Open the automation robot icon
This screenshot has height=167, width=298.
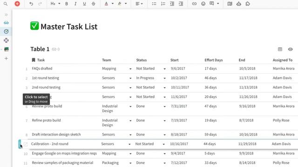(239, 4)
